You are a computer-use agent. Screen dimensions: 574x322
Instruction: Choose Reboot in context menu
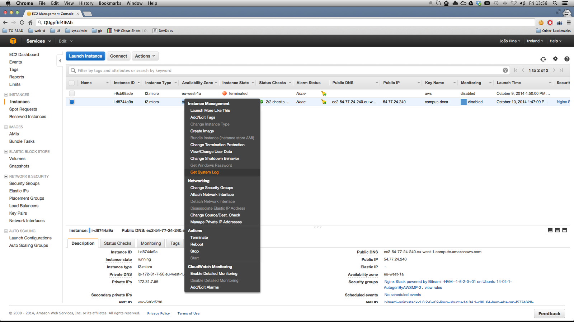pyautogui.click(x=197, y=244)
